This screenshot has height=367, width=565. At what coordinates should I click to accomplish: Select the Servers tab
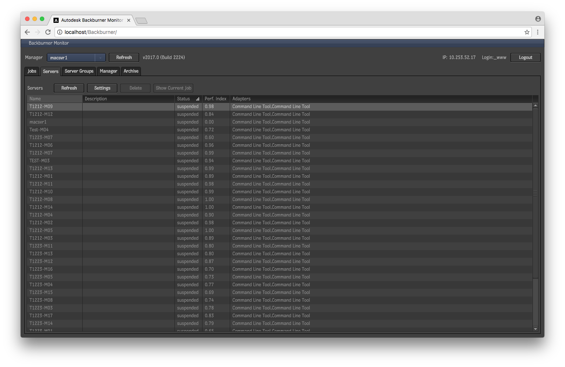coord(51,72)
